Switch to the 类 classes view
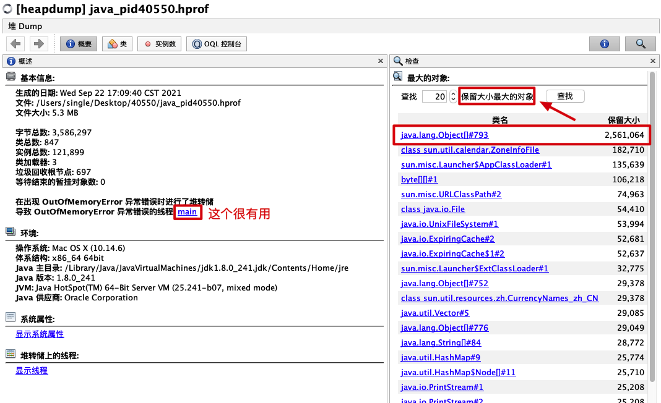 click(117, 44)
